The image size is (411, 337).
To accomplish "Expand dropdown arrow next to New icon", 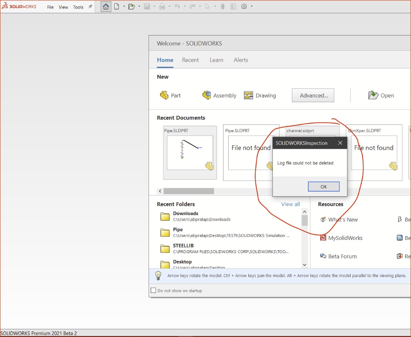I will pos(124,6).
